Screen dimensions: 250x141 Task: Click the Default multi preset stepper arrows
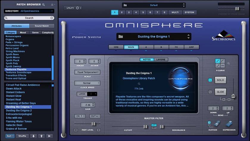[x=184, y=5]
